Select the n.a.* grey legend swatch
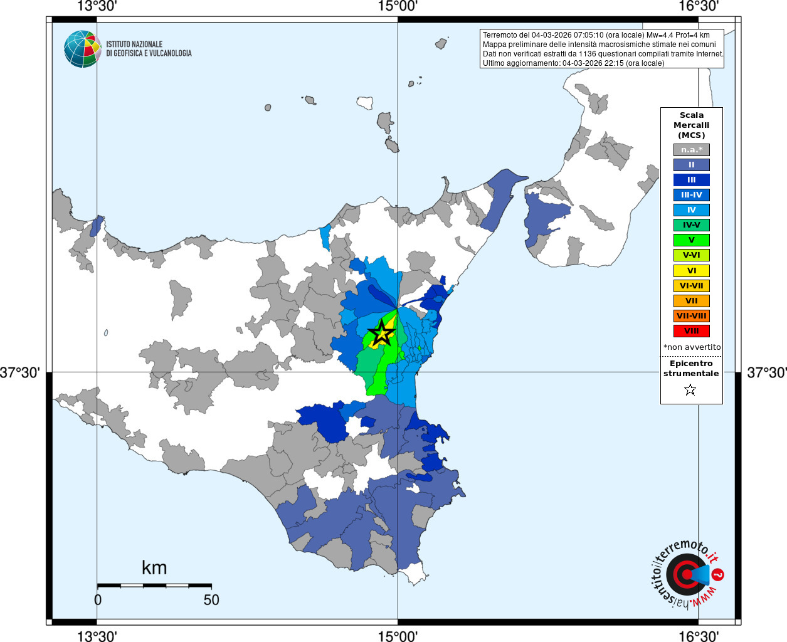Viewport: 787px width, 642px height. point(692,150)
